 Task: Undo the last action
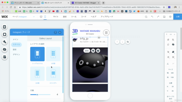click(152, 17)
